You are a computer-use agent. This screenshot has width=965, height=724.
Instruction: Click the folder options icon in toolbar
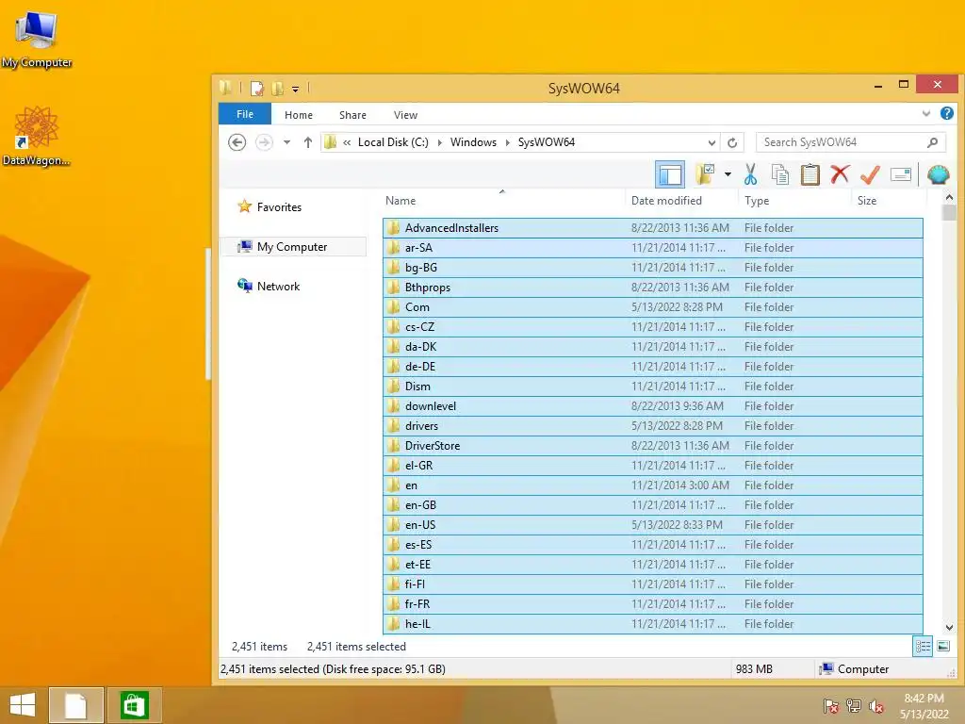(705, 174)
